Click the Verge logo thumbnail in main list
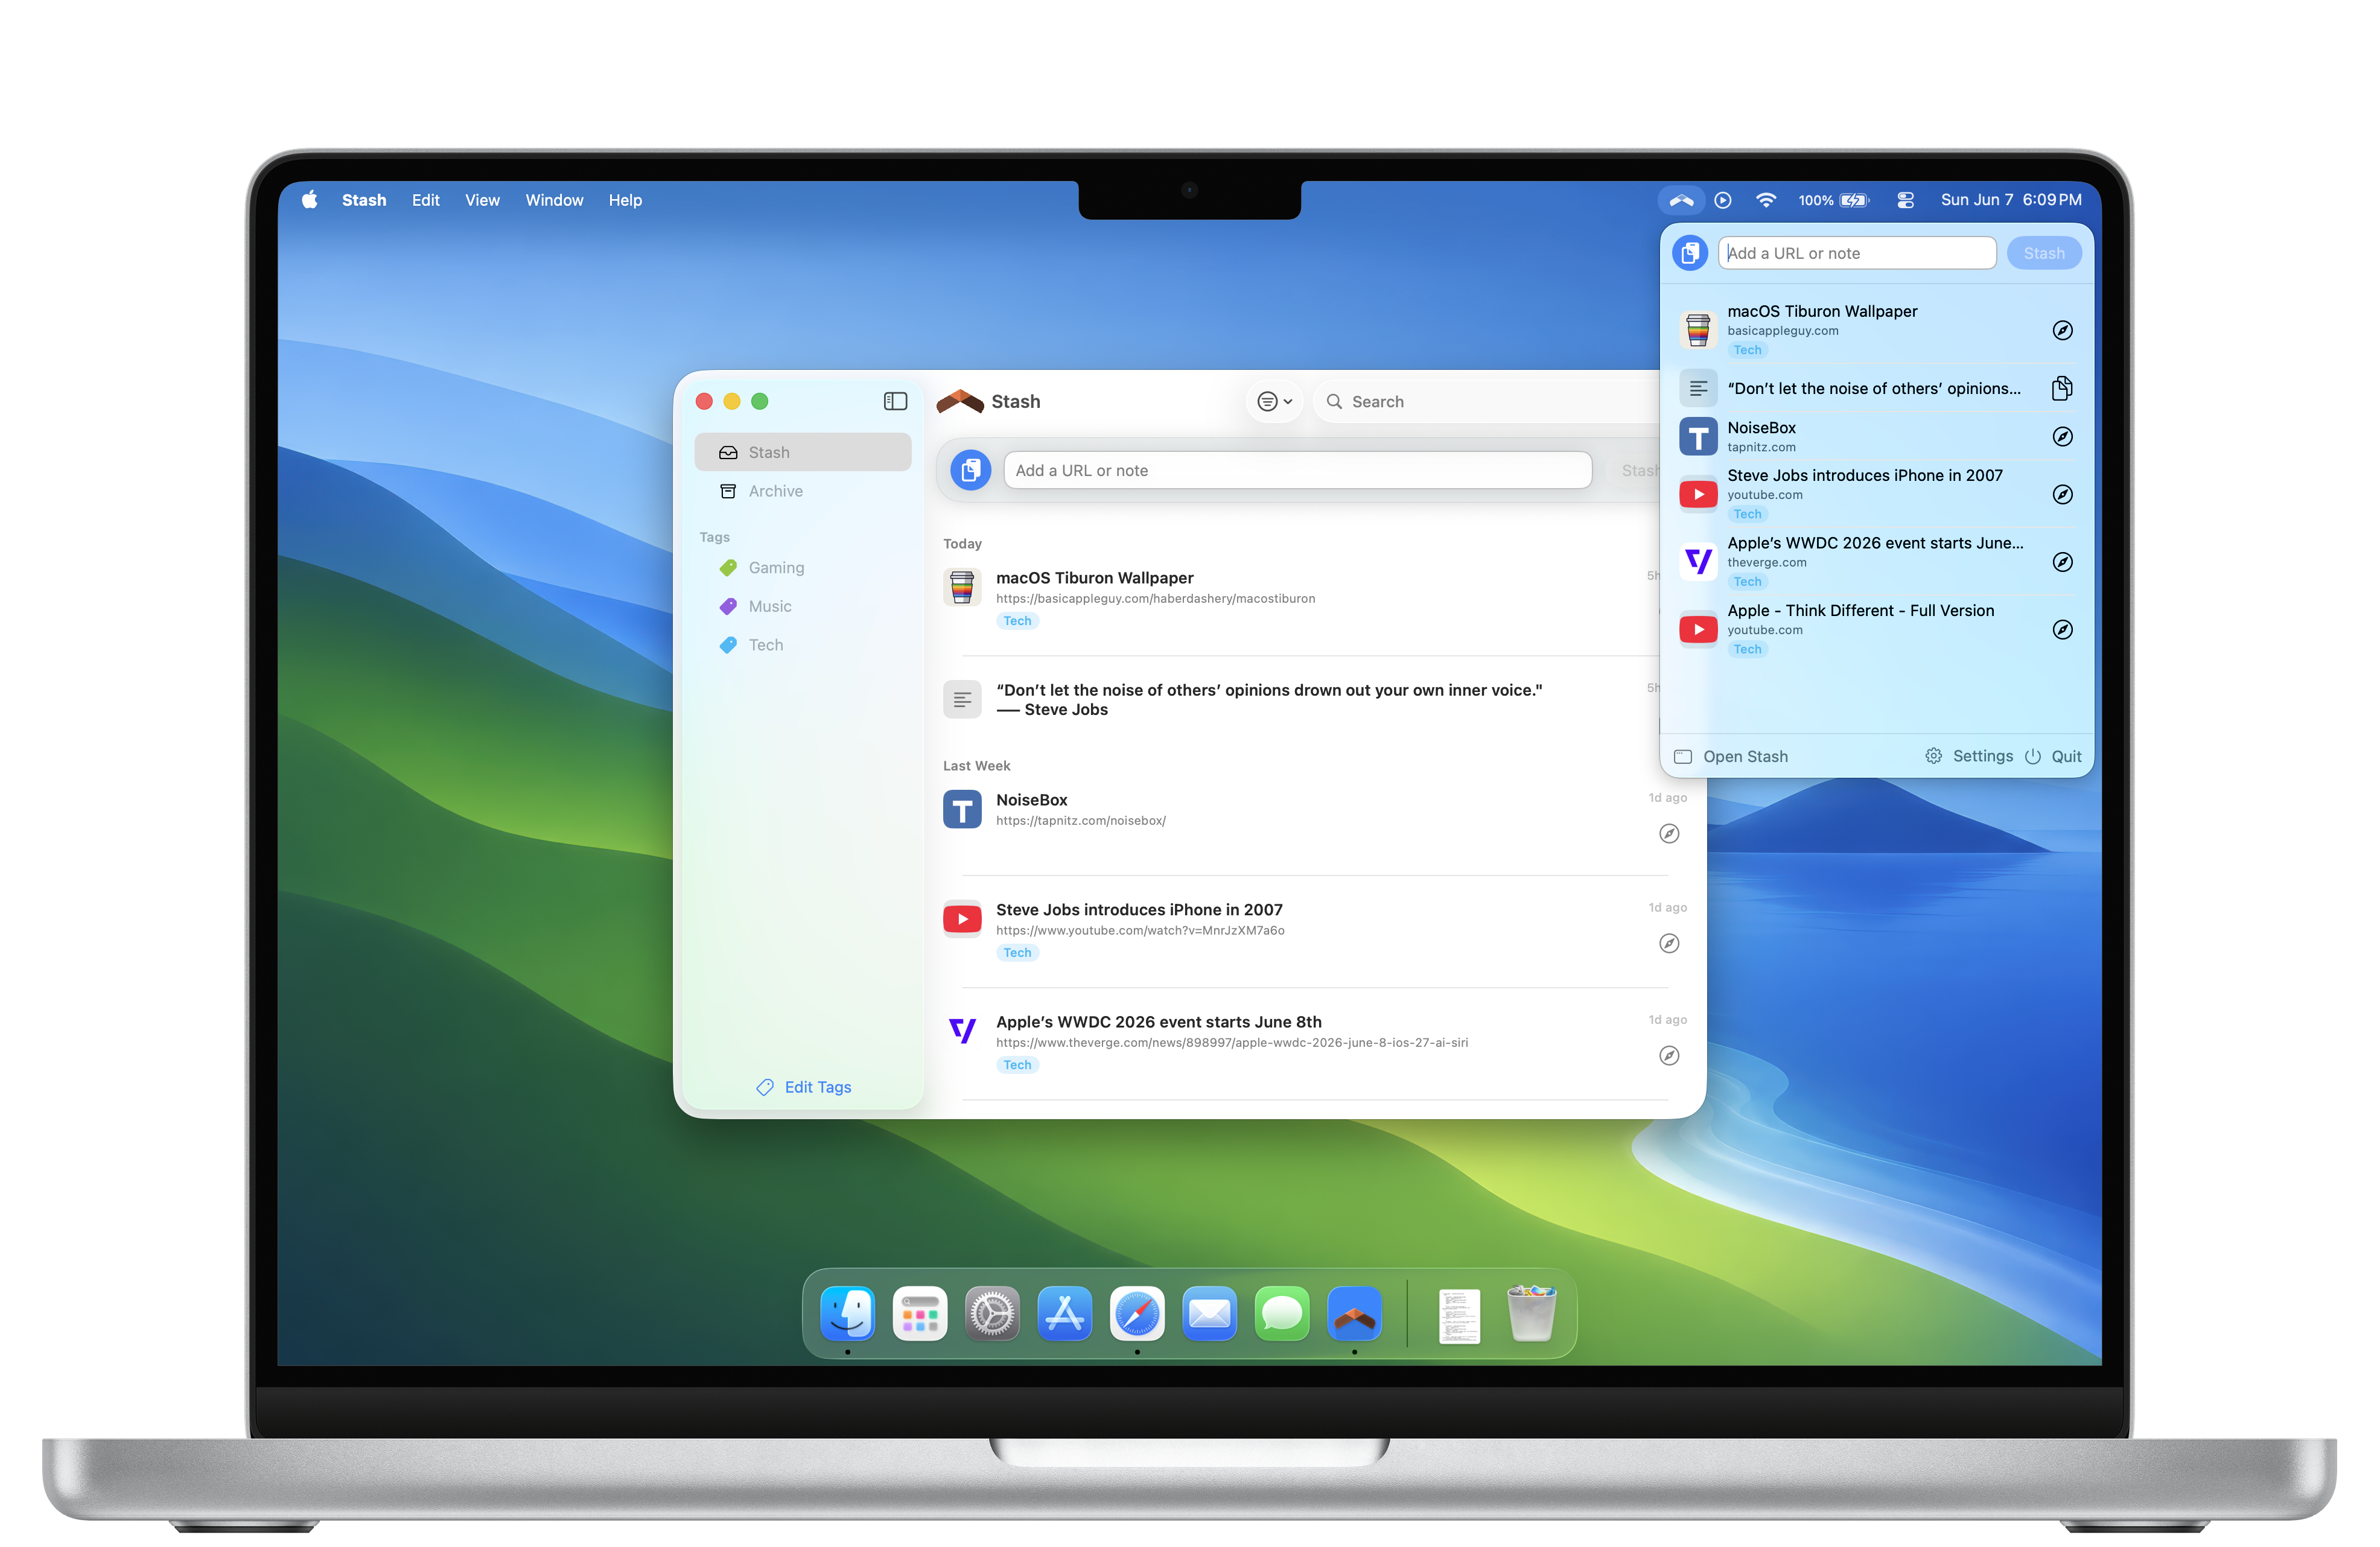2380x1547 pixels. (x=962, y=1030)
